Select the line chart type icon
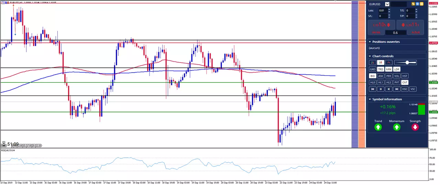Viewport: 440px width, 185px height. 389,63
